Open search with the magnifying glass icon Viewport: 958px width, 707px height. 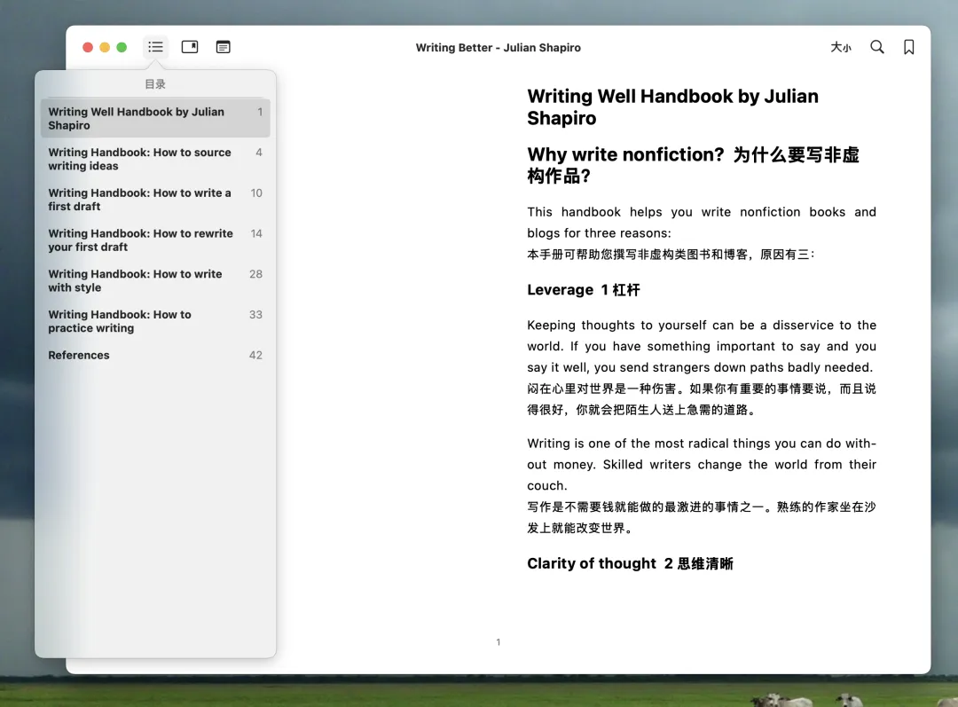coord(877,47)
